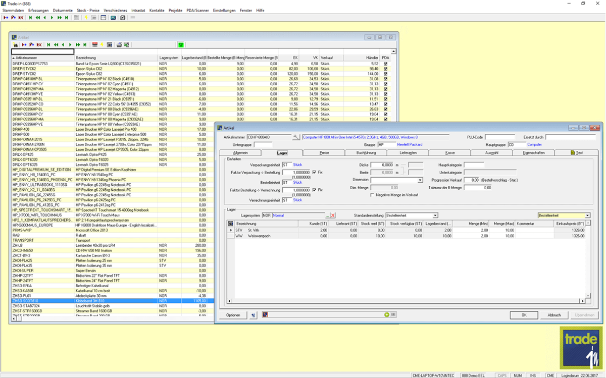606x378 pixels.
Task: Click the ellipsis button next to Lagersystem
Action: point(327,215)
